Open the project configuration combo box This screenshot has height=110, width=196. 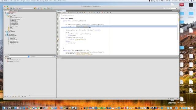click(28, 8)
